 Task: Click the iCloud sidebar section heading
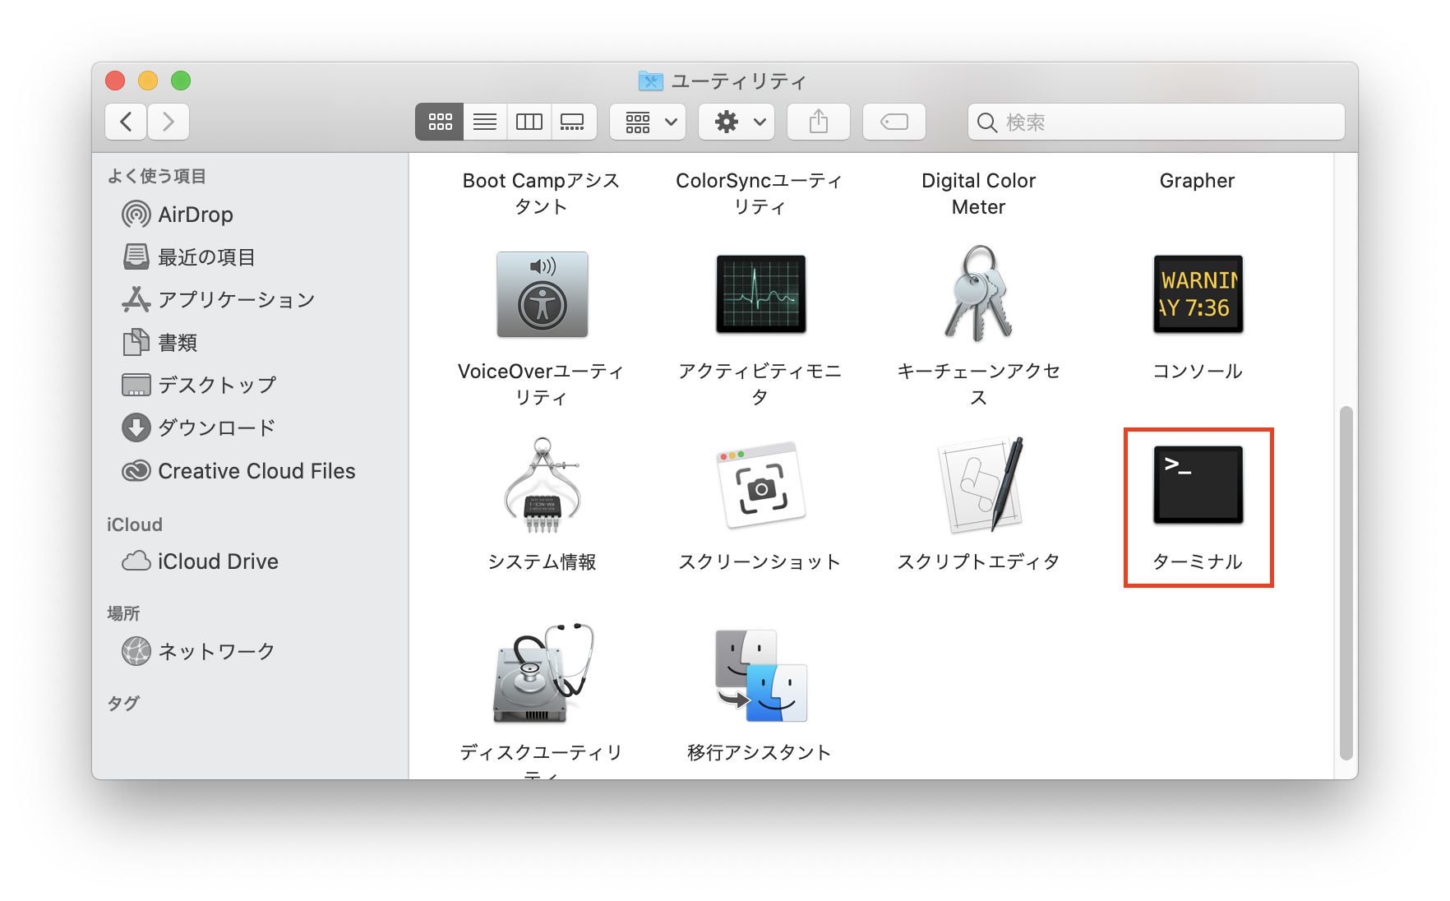coord(135,524)
